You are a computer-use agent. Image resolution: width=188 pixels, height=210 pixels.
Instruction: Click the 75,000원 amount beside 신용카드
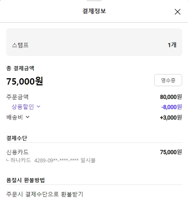[171, 152]
